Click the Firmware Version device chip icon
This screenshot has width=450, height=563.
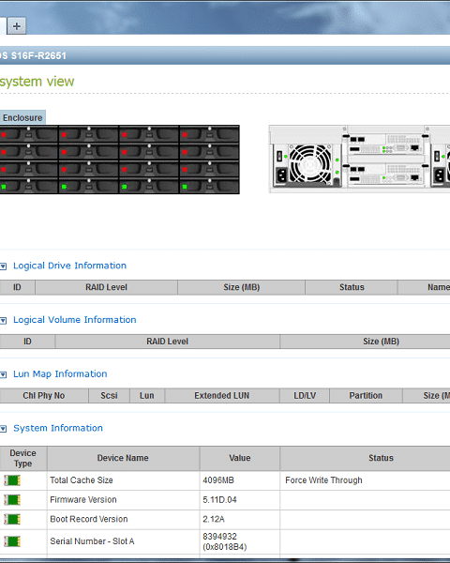click(x=12, y=499)
